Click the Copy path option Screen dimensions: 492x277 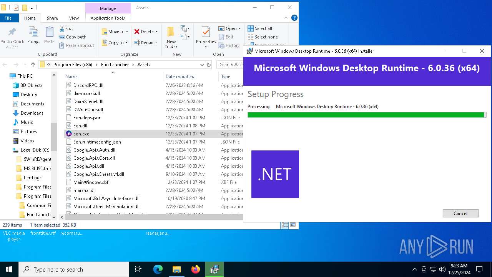point(73,37)
